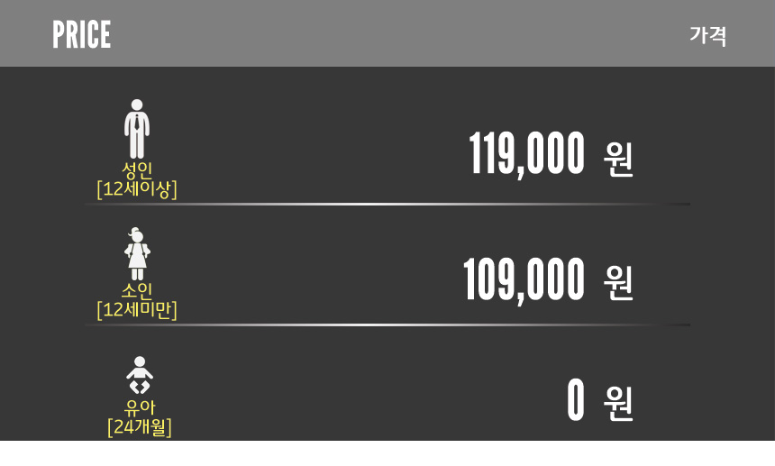Click the divider line below child row
The width and height of the screenshot is (775, 466).
[x=387, y=324]
